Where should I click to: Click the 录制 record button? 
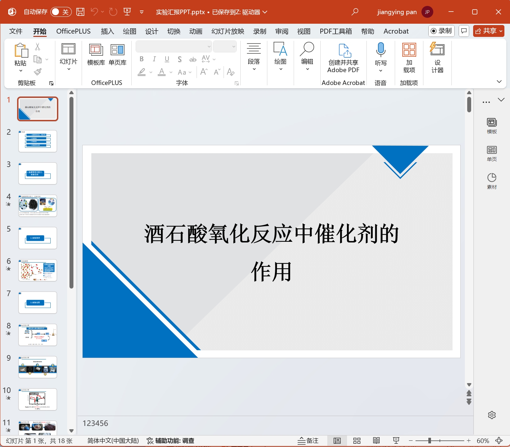point(441,31)
